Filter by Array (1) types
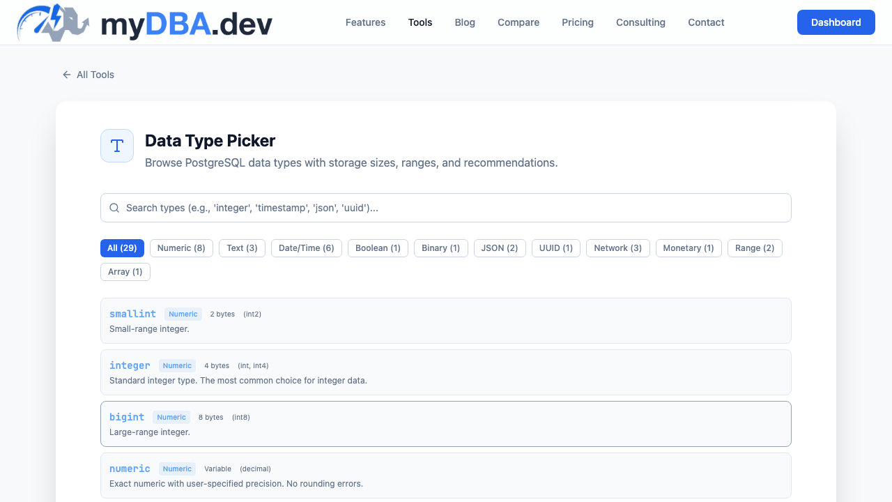The image size is (892, 502). (x=125, y=272)
